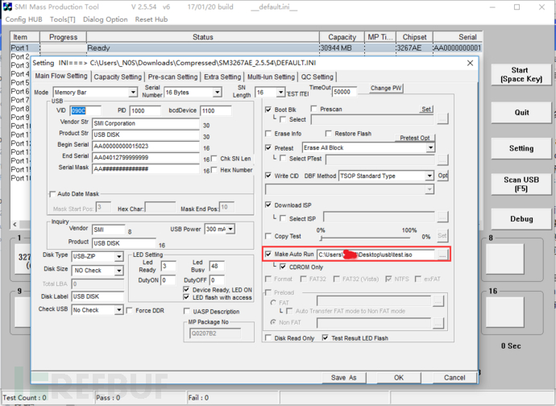Enable the Disk Read Only checkbox

pos(268,338)
